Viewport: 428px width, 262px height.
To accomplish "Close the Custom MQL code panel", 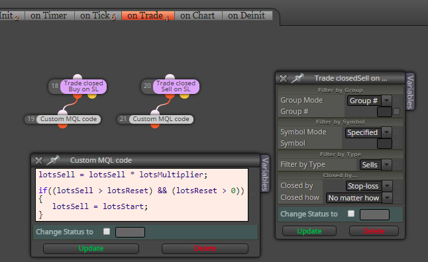I will 39,161.
